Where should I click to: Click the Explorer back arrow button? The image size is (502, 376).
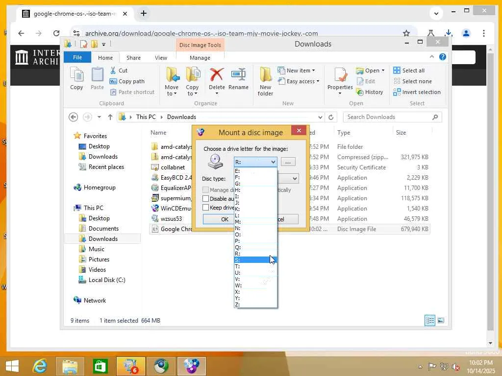coord(74,117)
